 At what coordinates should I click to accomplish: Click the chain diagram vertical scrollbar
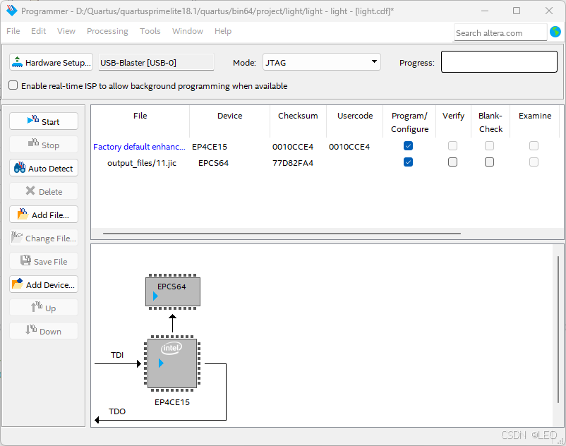(558, 330)
